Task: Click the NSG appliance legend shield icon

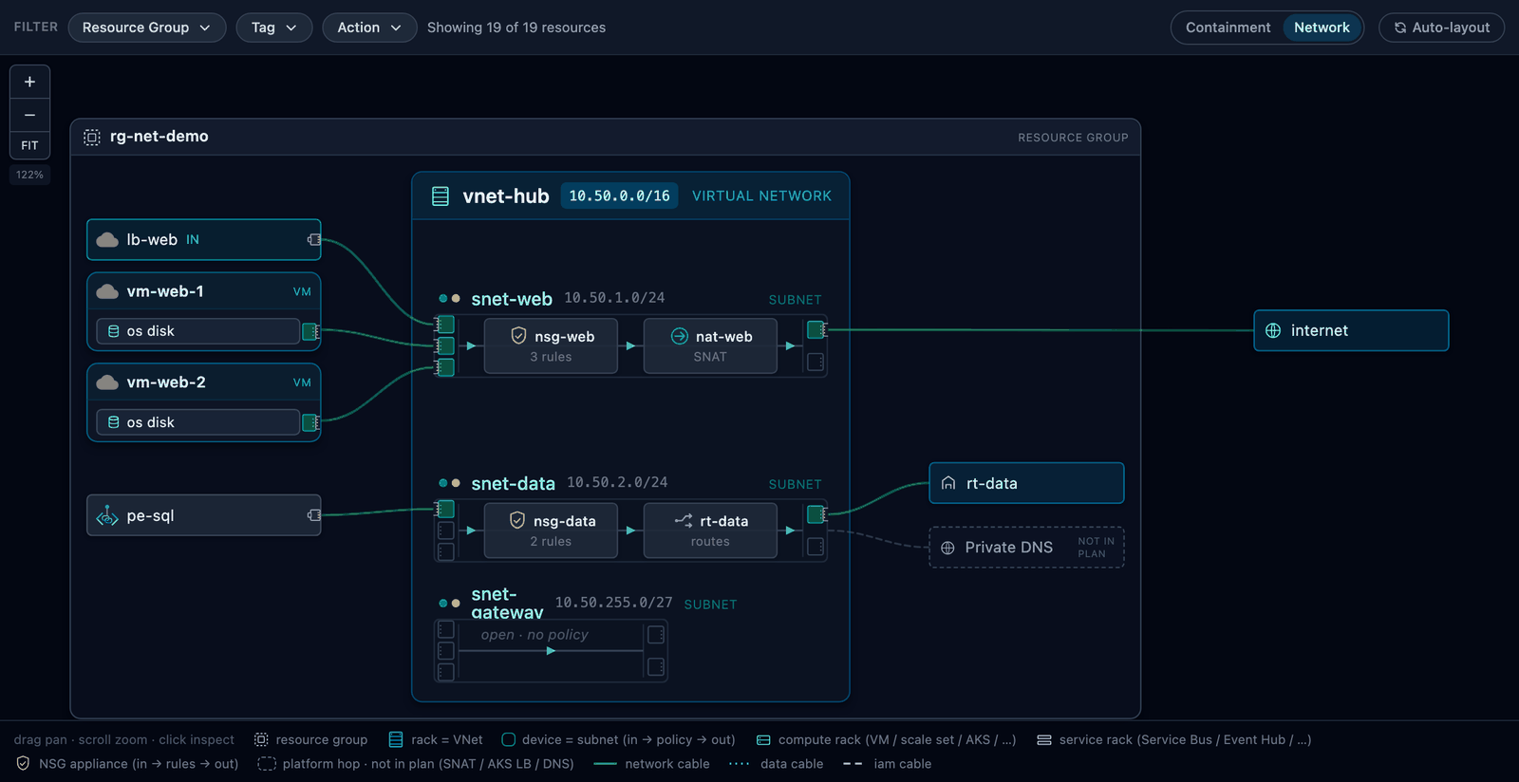Action: coord(24,763)
